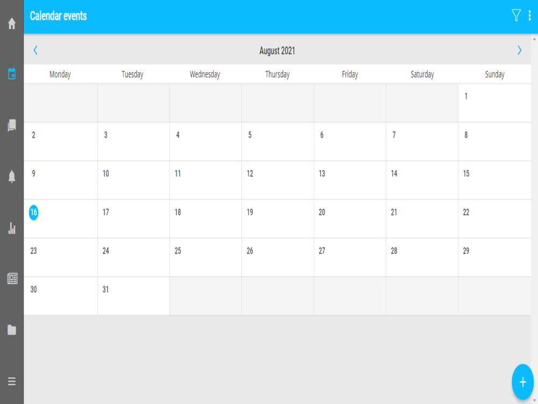The width and height of the screenshot is (538, 404).
Task: Select day 19 in the calendar
Action: [278, 219]
